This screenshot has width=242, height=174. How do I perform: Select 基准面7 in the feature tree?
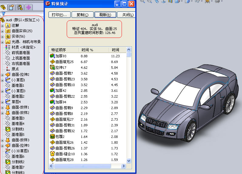click(x=18, y=167)
